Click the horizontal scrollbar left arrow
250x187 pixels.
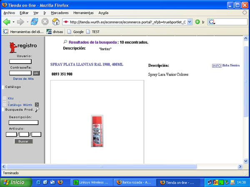(x=4, y=167)
